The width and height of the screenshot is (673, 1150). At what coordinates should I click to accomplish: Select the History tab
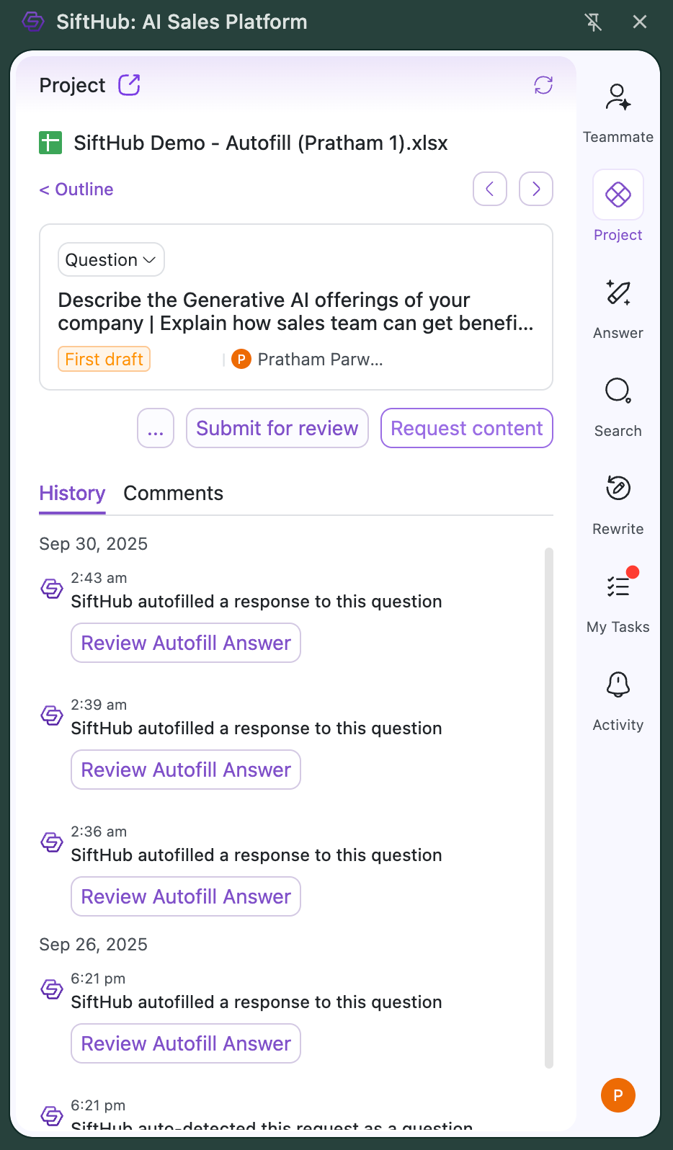72,494
